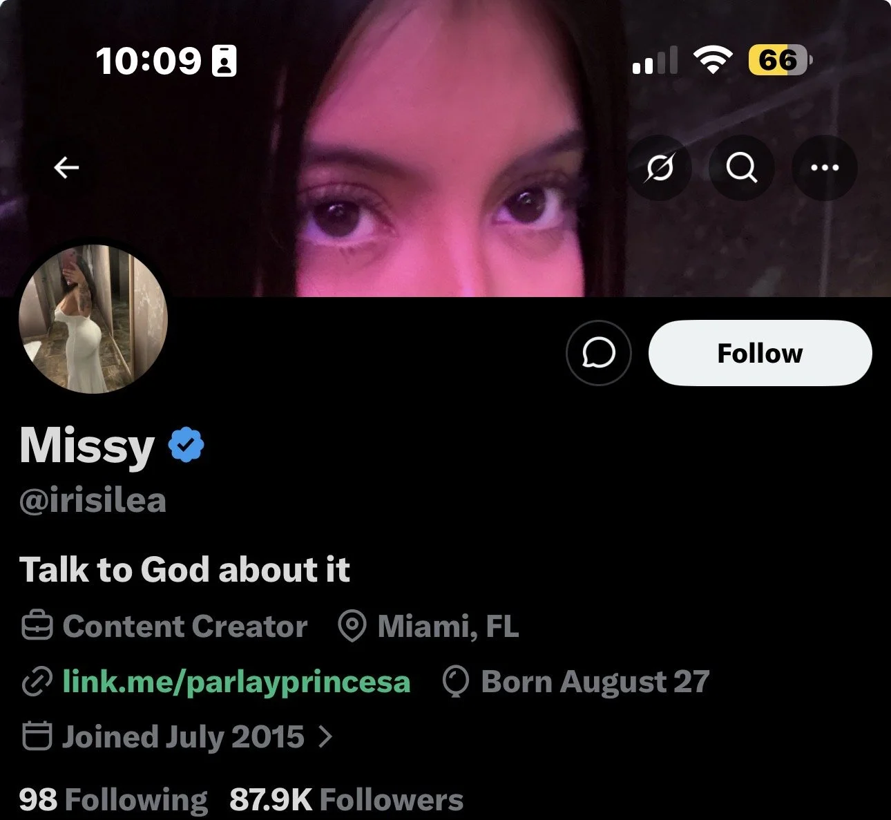891x820 pixels.
Task: Tap the direct message bubble icon
Action: tap(598, 353)
